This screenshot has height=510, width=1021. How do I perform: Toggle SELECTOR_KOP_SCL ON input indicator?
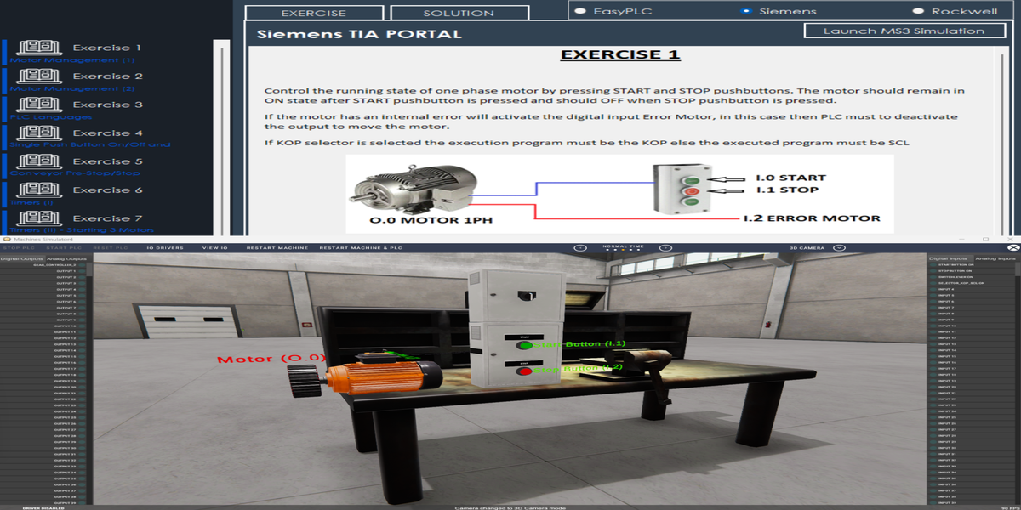click(933, 283)
